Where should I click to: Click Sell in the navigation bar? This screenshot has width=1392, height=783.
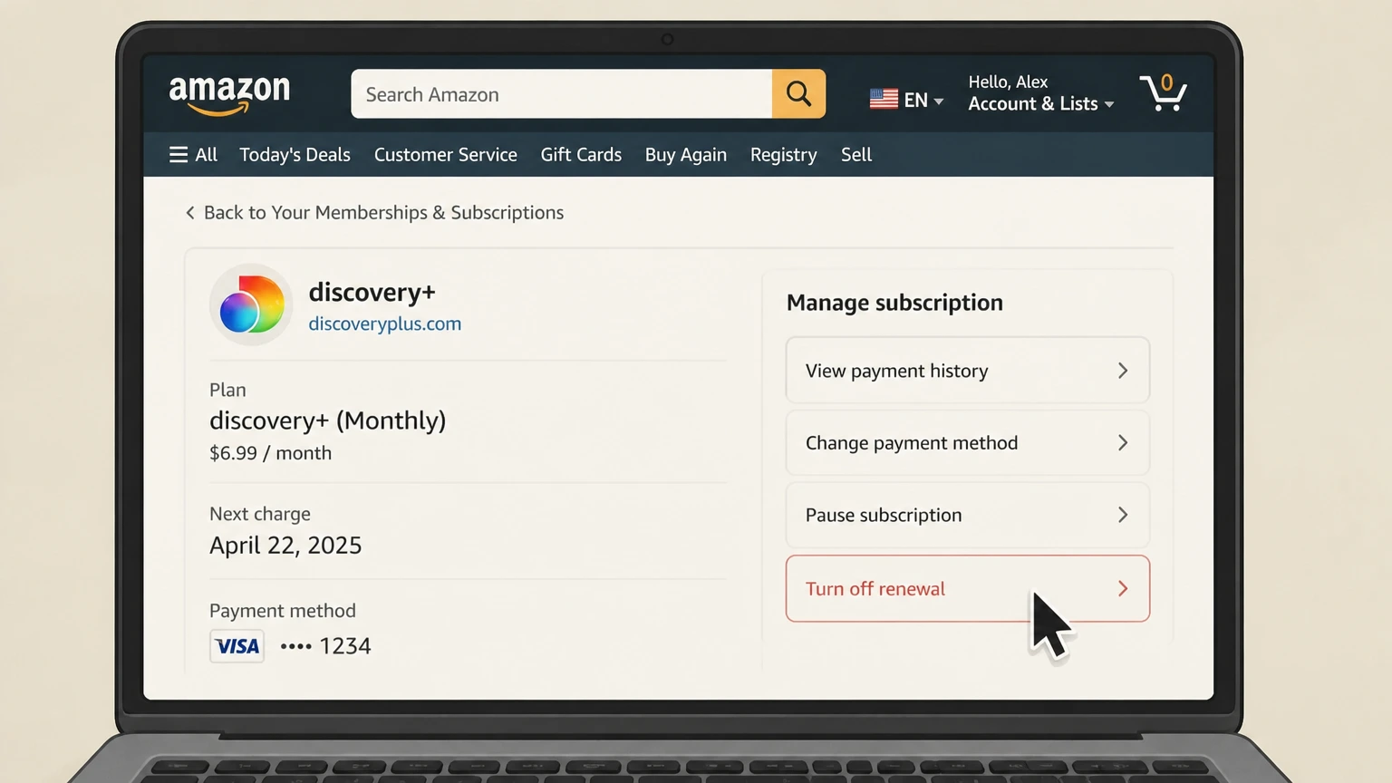[856, 155]
